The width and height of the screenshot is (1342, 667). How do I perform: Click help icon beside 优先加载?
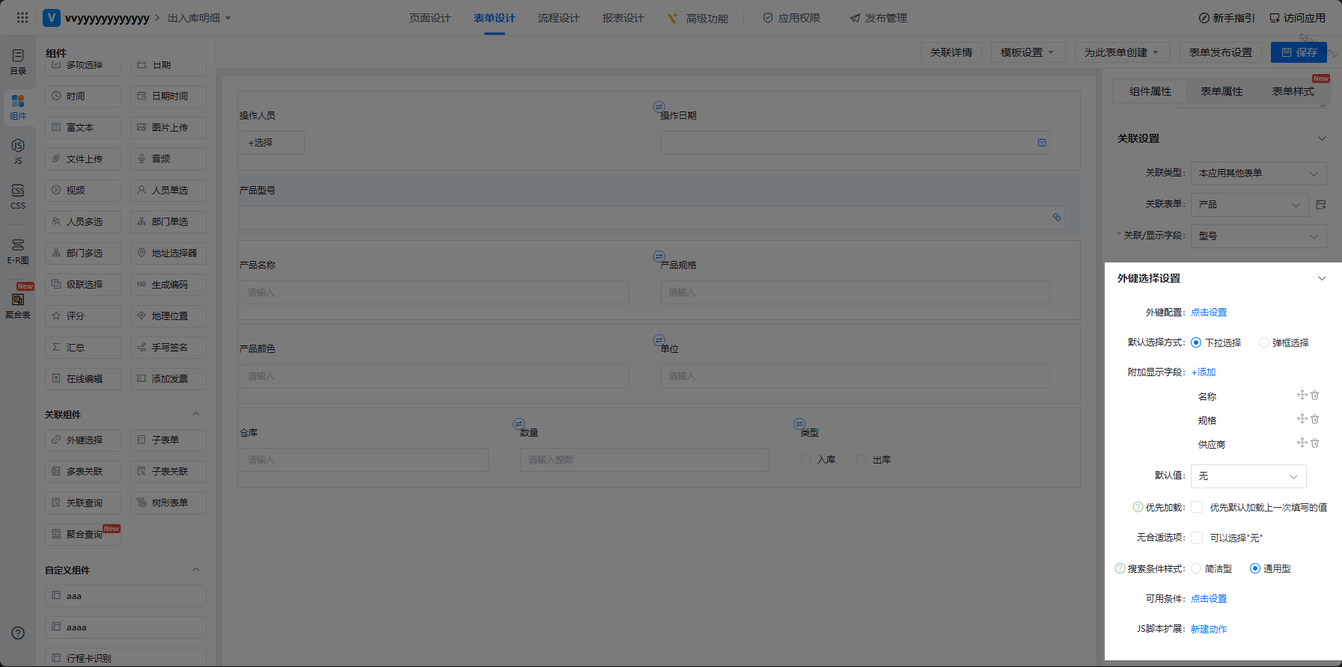click(x=1138, y=508)
